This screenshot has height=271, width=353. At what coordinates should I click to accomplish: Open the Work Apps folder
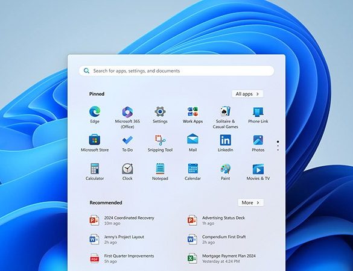pyautogui.click(x=192, y=115)
